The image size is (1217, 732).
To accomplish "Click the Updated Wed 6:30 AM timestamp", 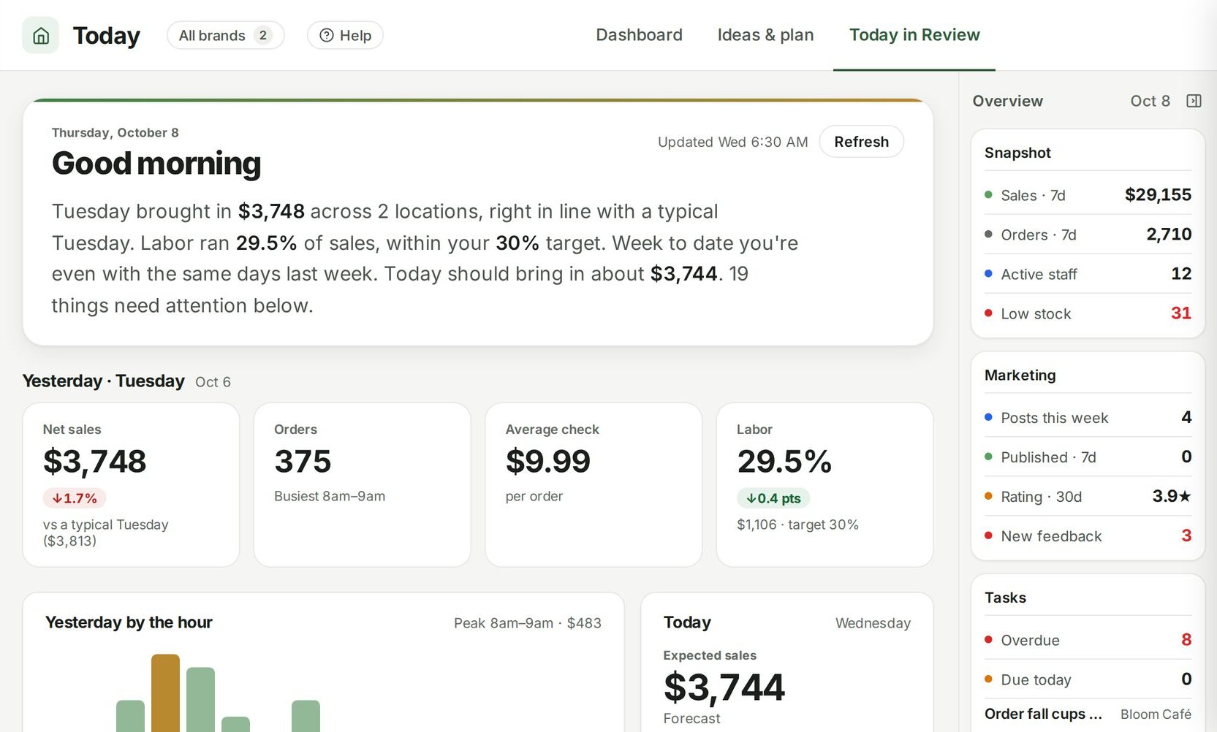I will tap(732, 142).
